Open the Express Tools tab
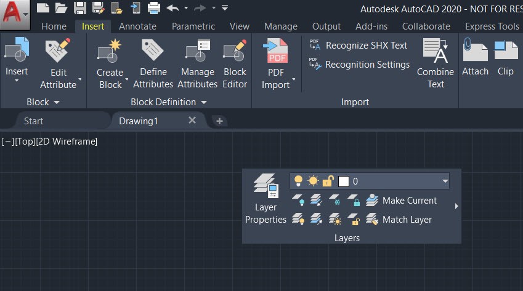This screenshot has height=291, width=523. coord(492,26)
